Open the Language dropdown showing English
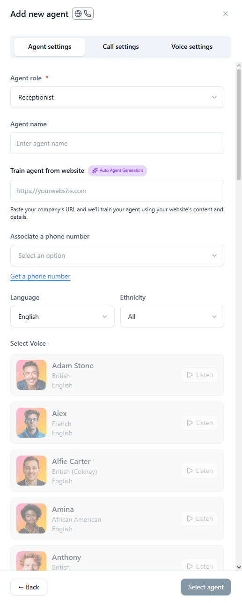 click(62, 317)
